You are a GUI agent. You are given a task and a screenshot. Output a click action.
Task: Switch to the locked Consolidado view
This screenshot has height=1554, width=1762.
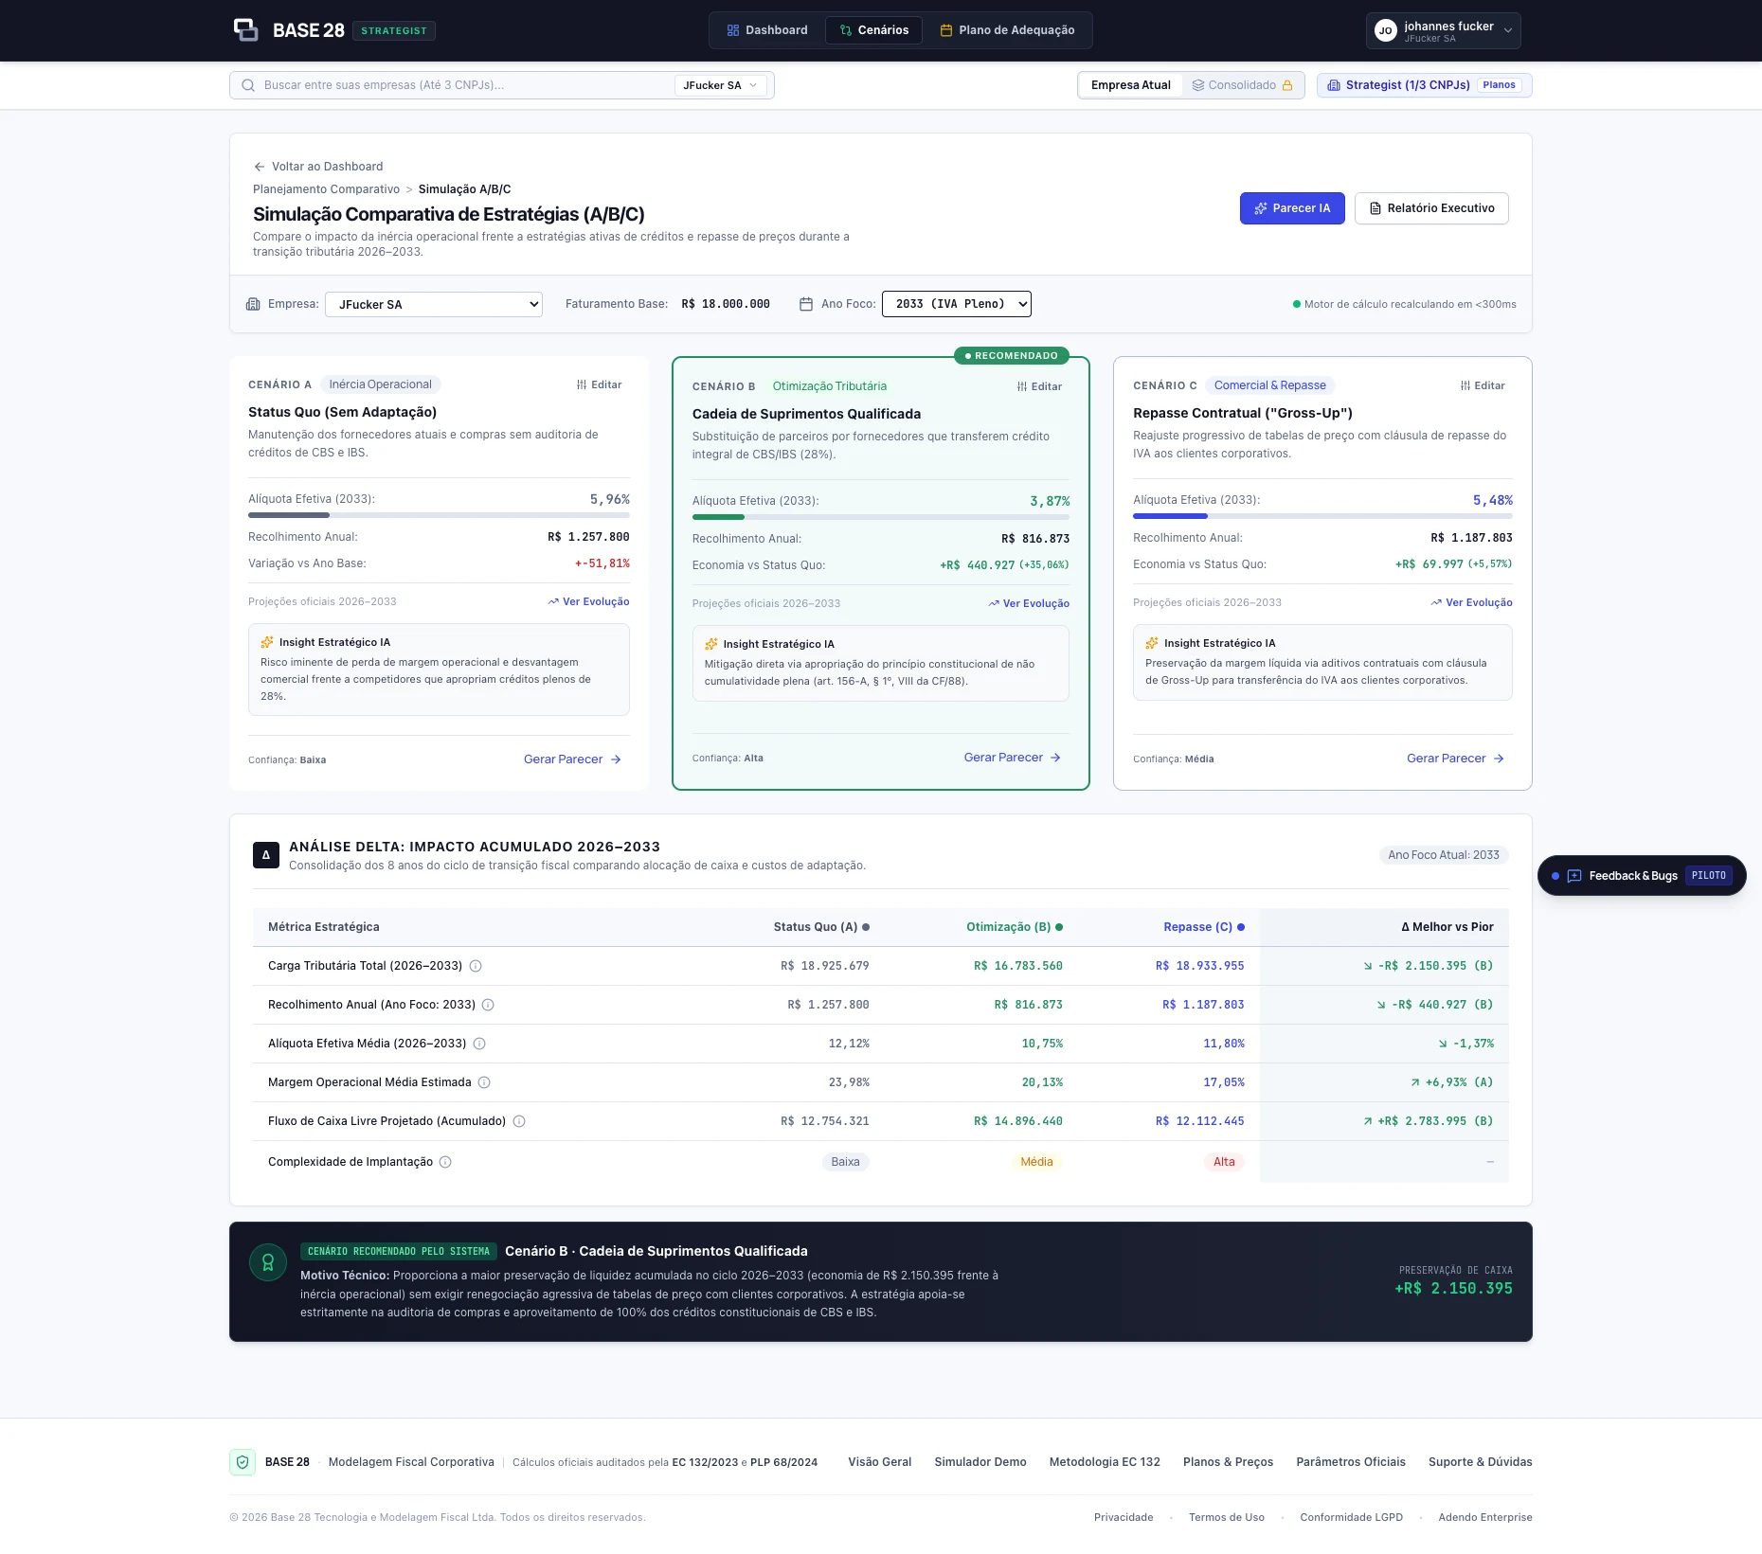(1242, 85)
